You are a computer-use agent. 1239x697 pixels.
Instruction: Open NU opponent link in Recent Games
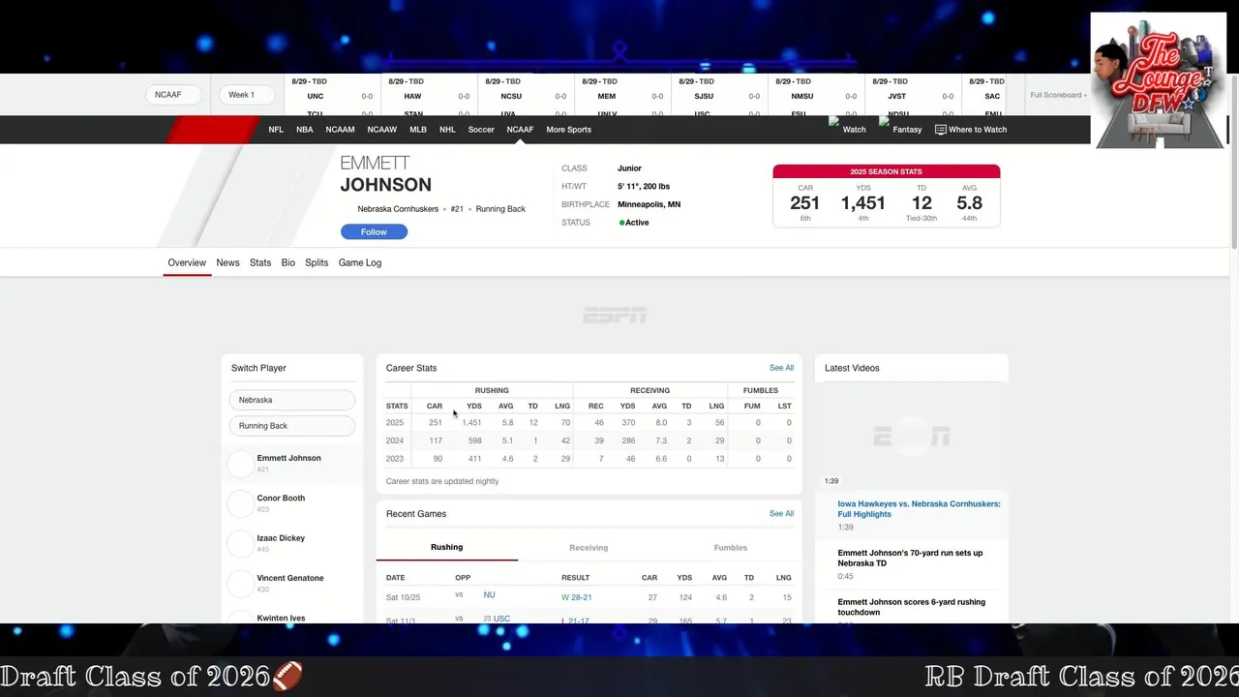[x=489, y=595]
